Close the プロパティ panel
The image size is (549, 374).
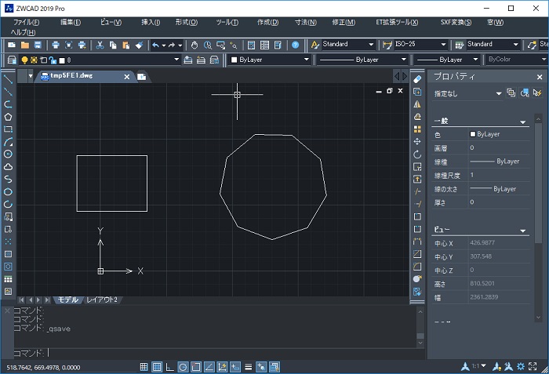point(540,77)
